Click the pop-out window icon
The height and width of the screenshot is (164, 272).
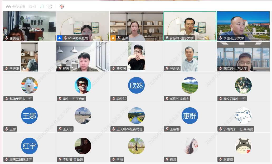coord(50,7)
